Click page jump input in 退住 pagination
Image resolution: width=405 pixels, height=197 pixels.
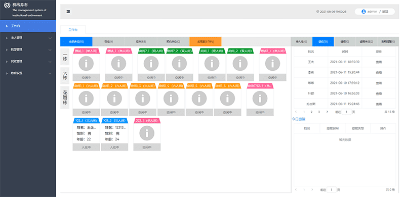(346, 112)
